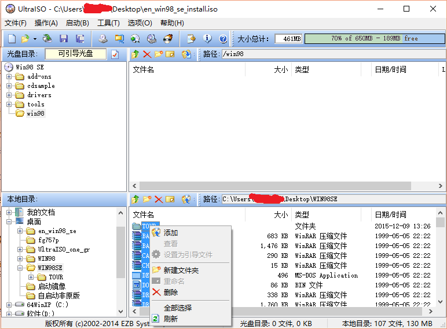Screen dimensions: 447x329
Task: Click the Open CD/DVD toolbar icon
Action: click(47, 38)
